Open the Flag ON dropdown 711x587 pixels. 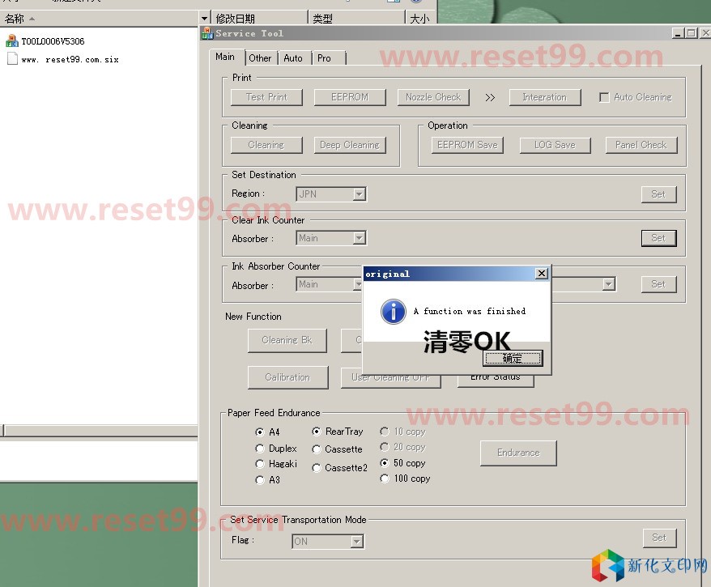pyautogui.click(x=356, y=542)
